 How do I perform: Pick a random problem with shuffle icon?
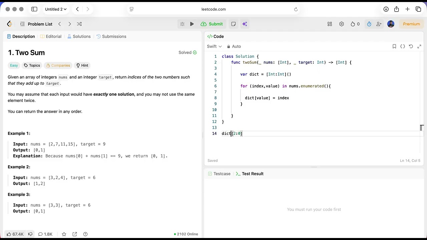[79, 24]
